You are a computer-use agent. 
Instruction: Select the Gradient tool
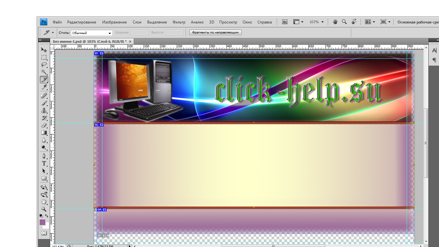pos(44,133)
